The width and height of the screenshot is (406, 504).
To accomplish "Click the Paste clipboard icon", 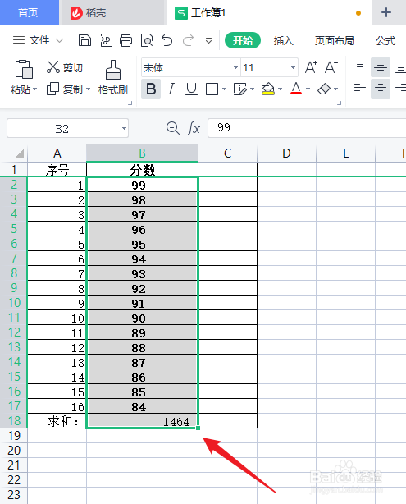I will 24,69.
